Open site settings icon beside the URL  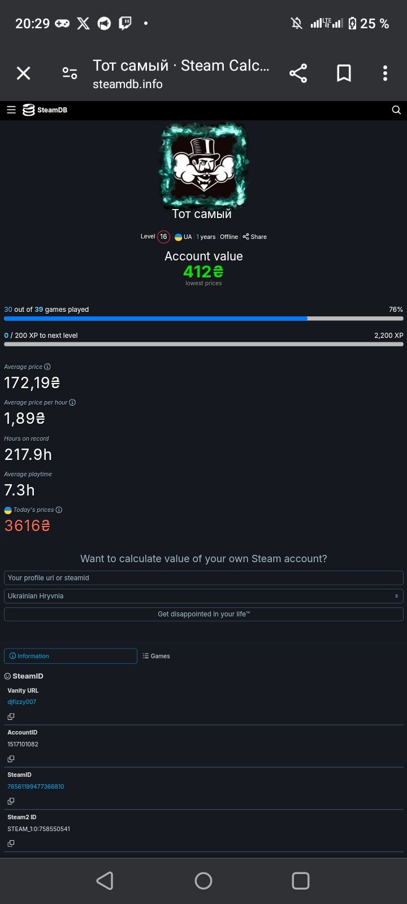pos(70,73)
